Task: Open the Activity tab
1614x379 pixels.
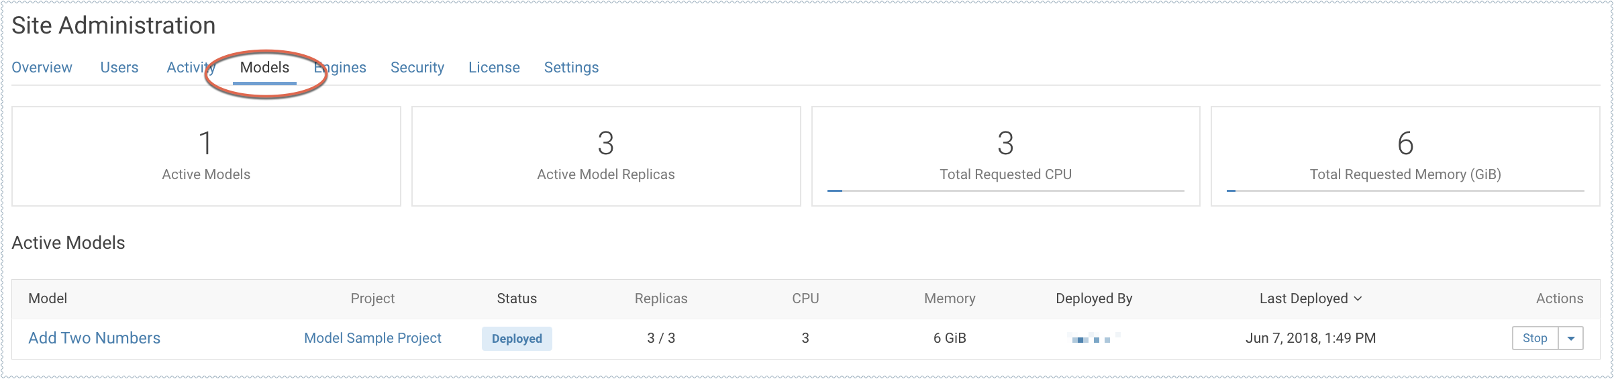Action: [189, 67]
